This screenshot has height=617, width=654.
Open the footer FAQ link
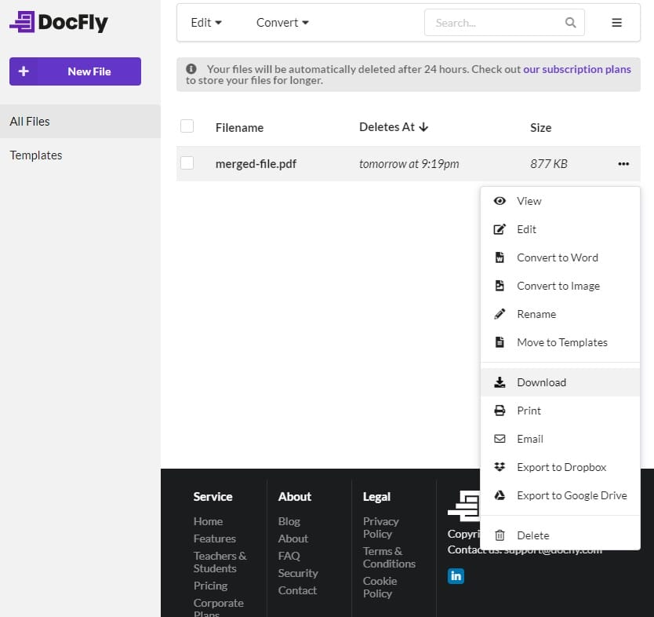289,556
